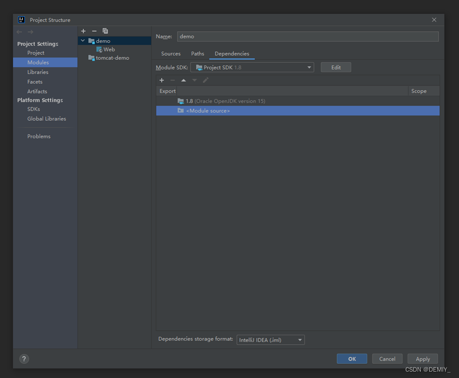Click the Forward navigation arrow
Image resolution: width=459 pixels, height=378 pixels.
point(30,32)
